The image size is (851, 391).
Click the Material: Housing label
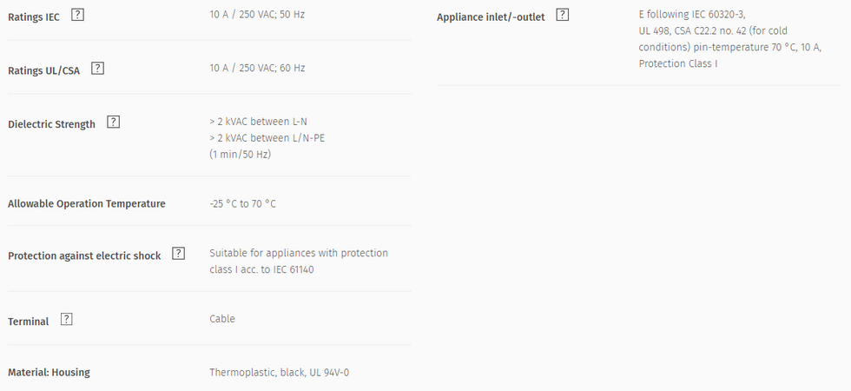click(49, 373)
